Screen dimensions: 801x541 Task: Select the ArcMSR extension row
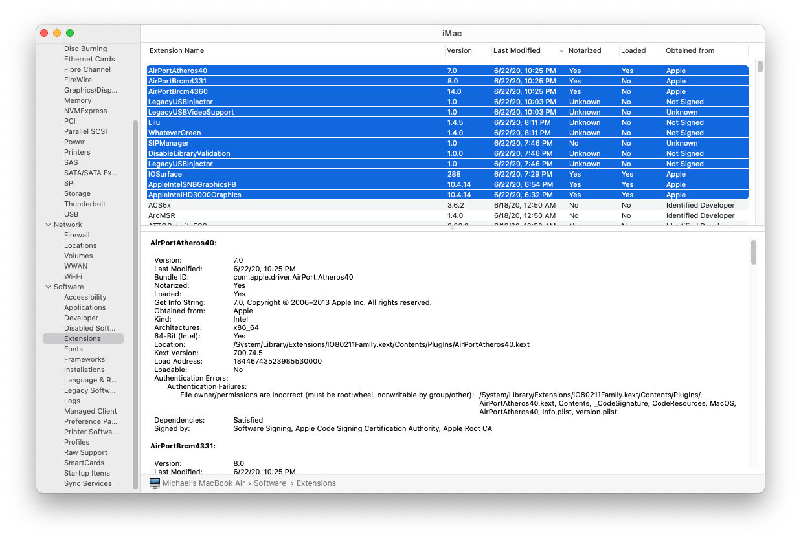[x=447, y=215]
